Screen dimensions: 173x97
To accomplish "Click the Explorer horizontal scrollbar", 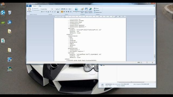I will (x=136, y=82).
